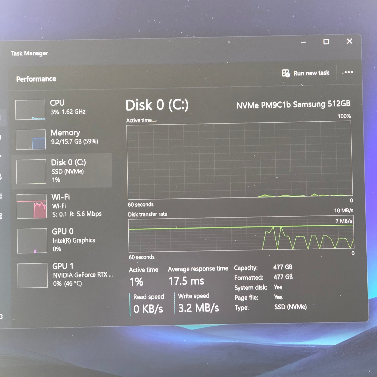Click the S: 0.1 R: 5.6 Mbps text
The height and width of the screenshot is (377, 377).
tap(77, 214)
